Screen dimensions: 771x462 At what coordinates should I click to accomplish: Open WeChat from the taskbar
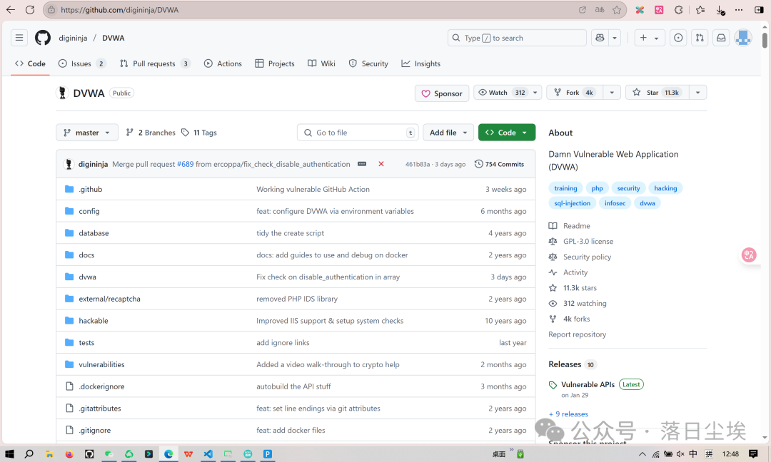(109, 454)
